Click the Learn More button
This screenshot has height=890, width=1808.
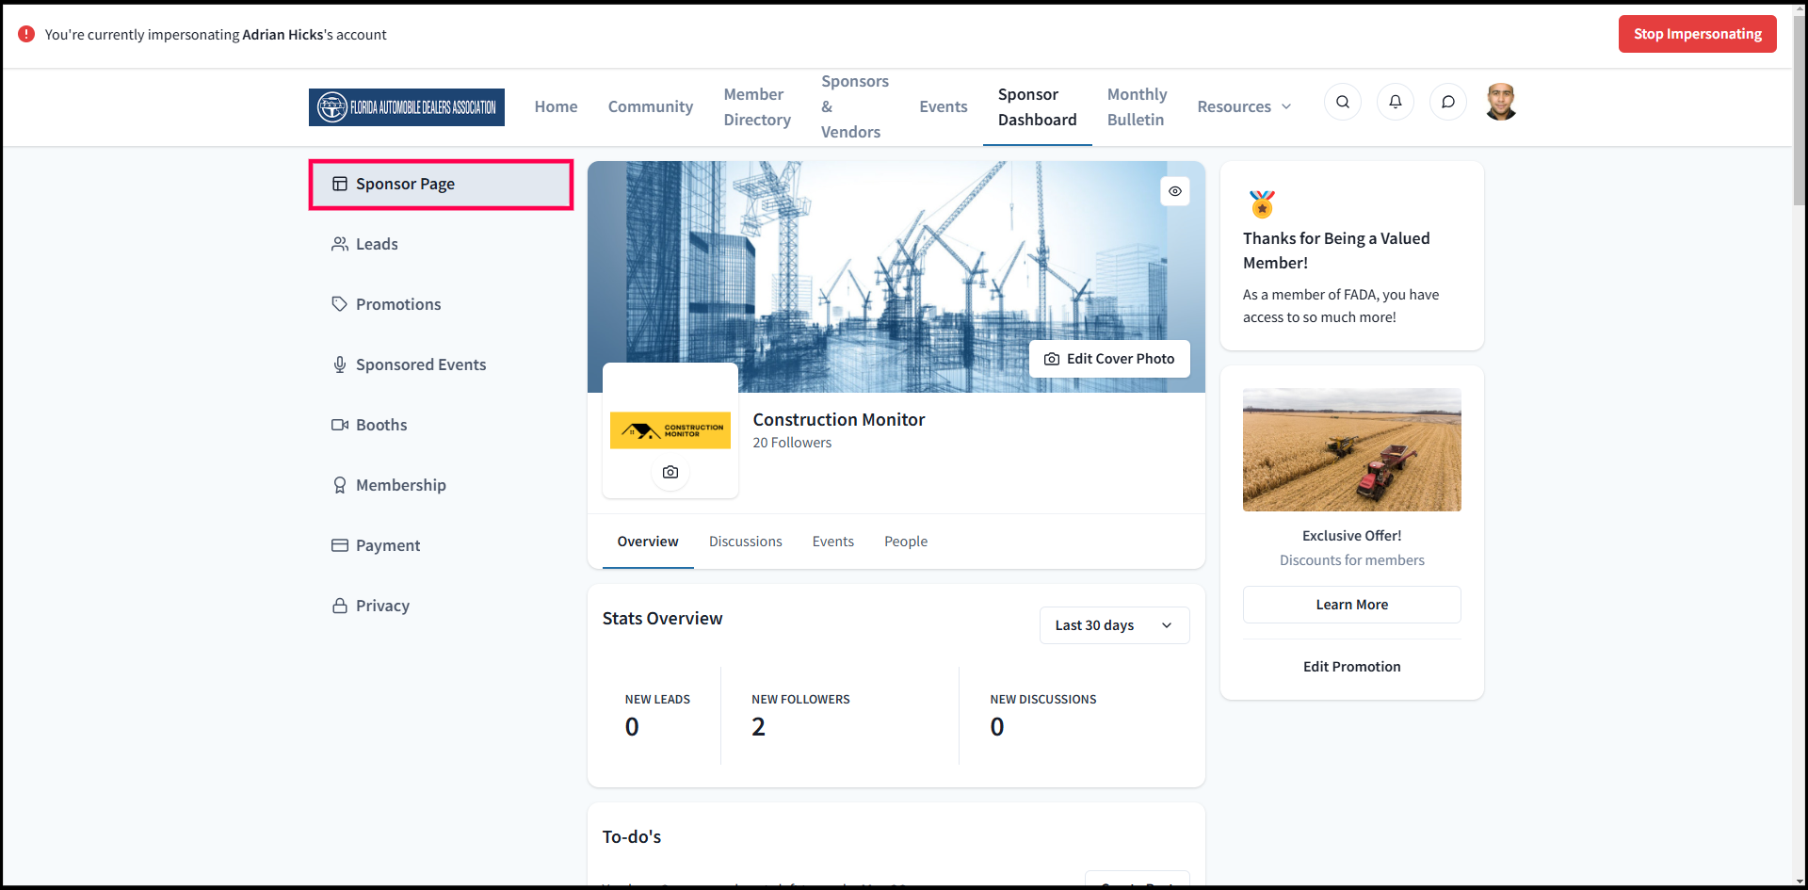tap(1352, 605)
